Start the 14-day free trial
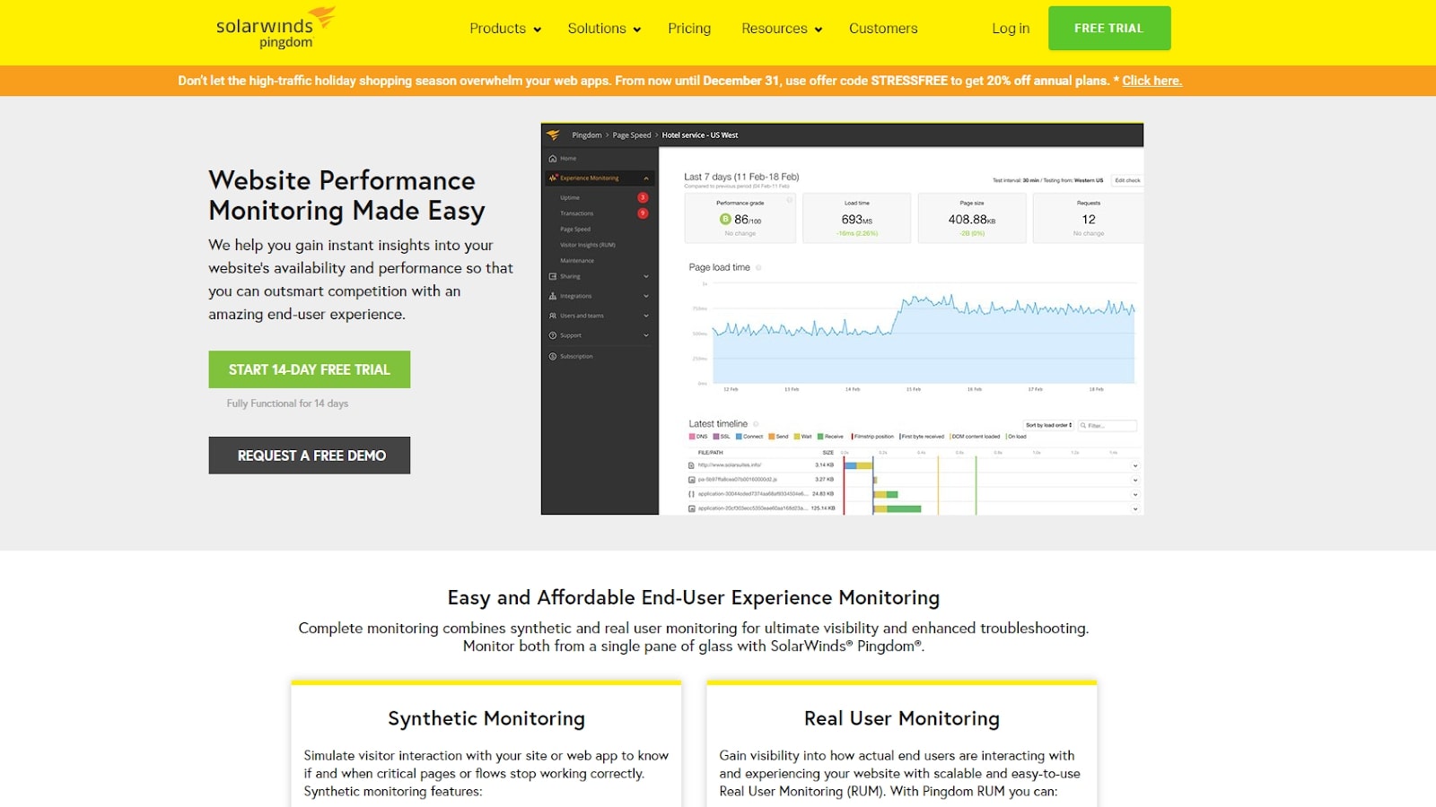Image resolution: width=1436 pixels, height=807 pixels. [310, 369]
